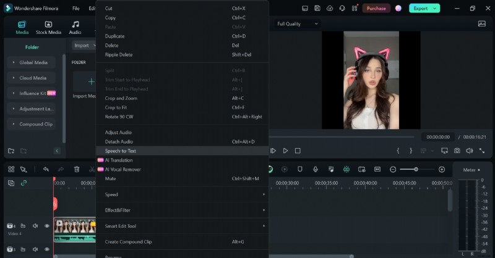Toggle Video 4 track visibility eye
Image resolution: width=495 pixels, height=258 pixels.
47,226
